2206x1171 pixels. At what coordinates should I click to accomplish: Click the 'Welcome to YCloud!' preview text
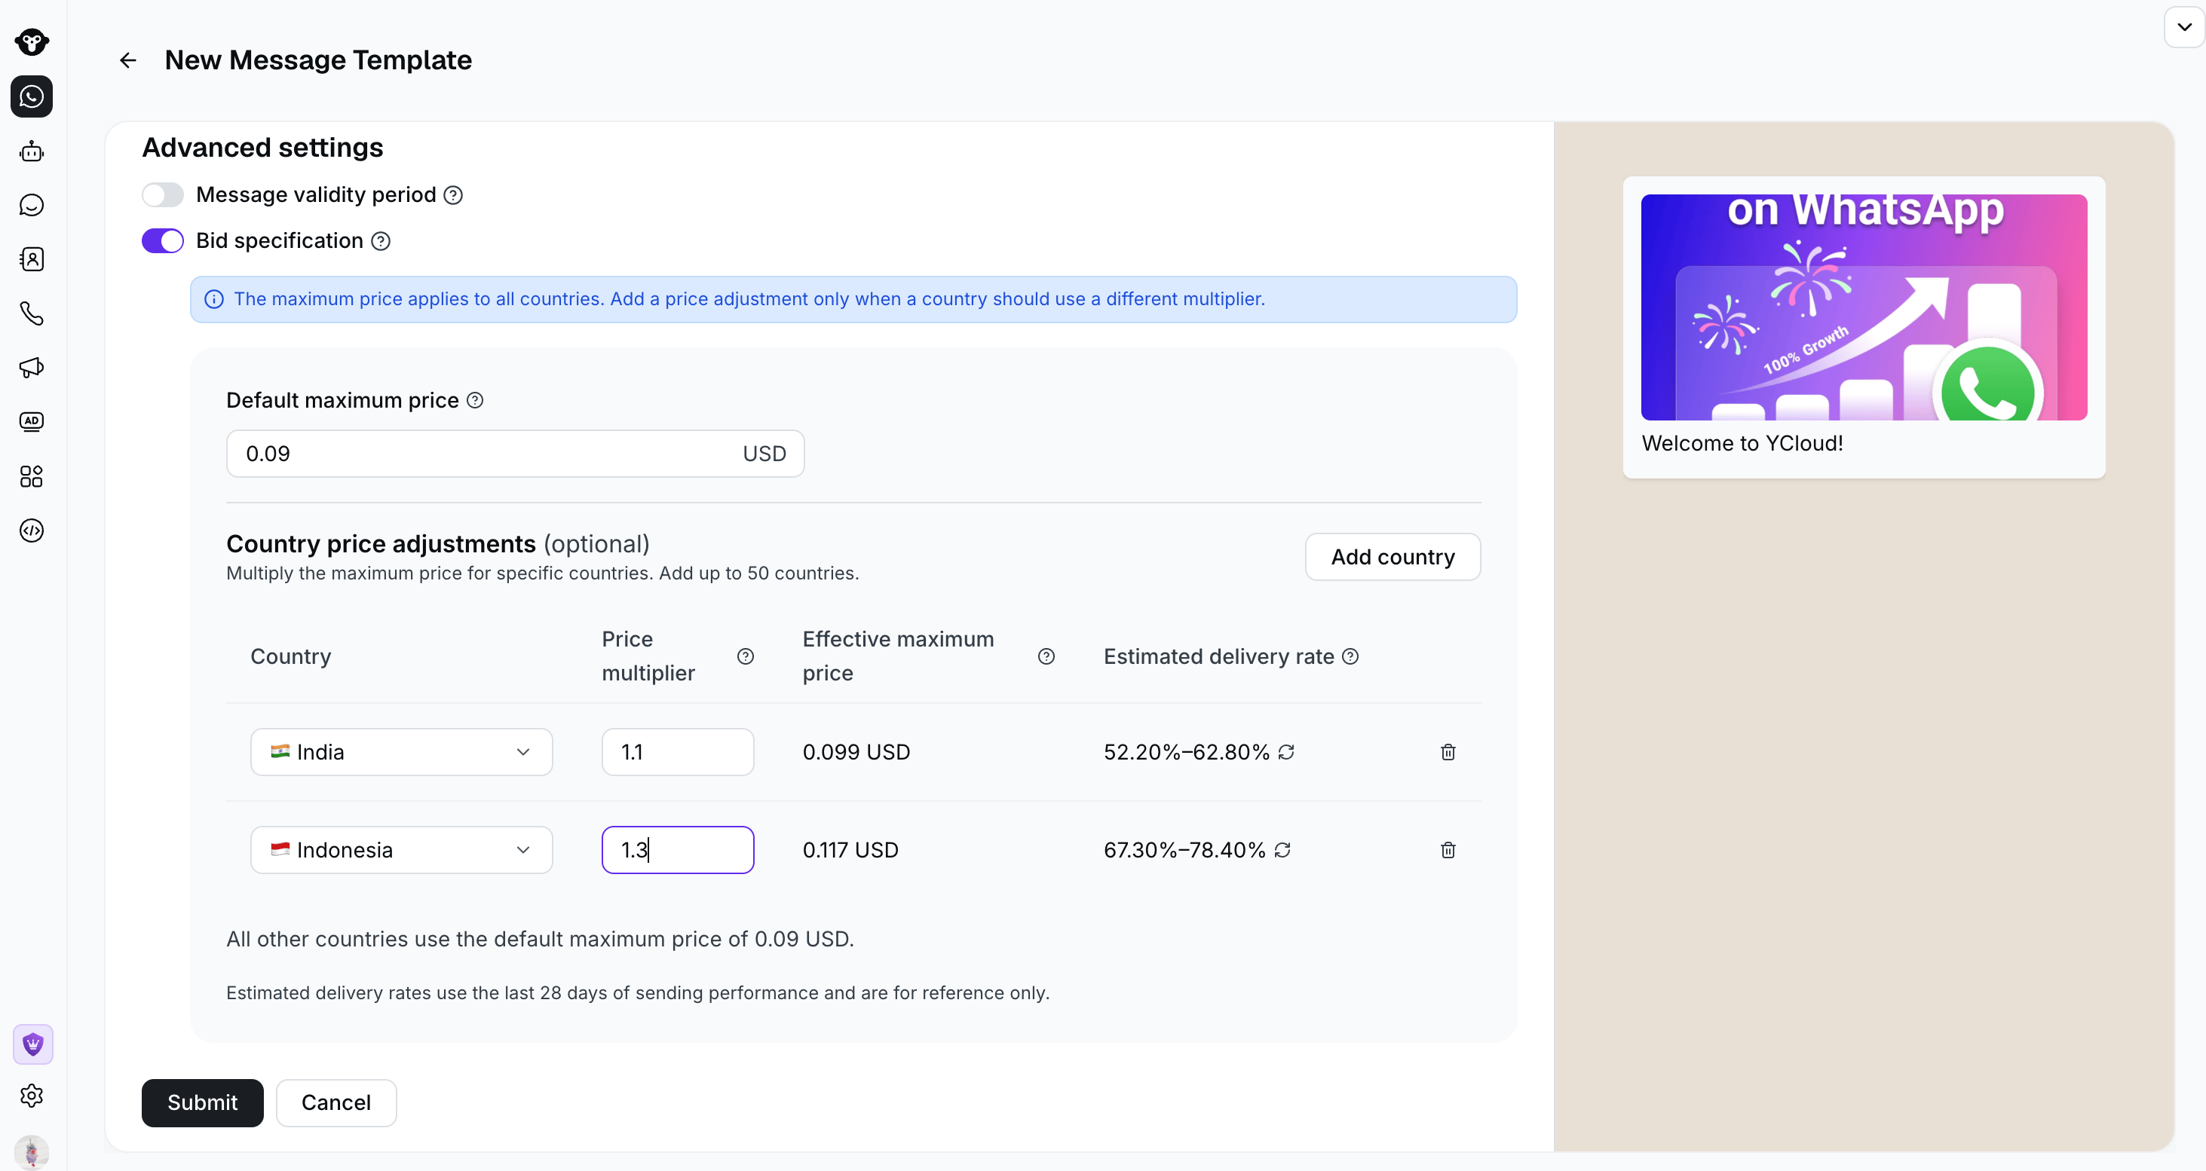(x=1742, y=443)
